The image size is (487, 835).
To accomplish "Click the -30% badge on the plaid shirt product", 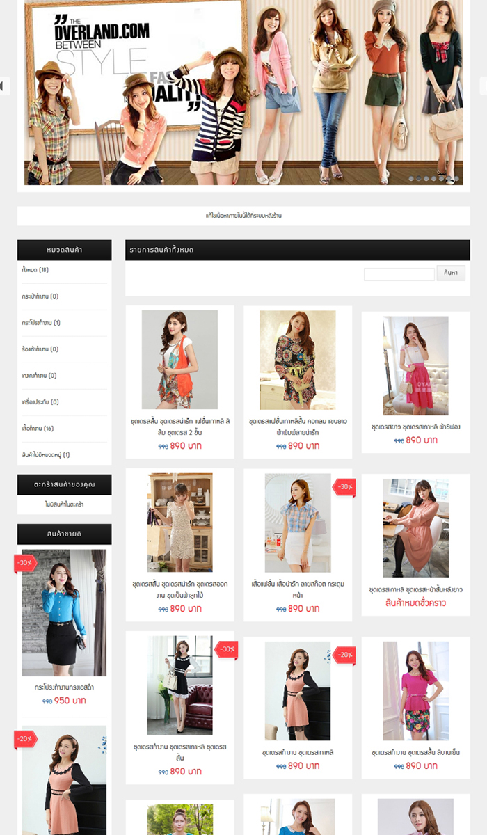I will [344, 487].
